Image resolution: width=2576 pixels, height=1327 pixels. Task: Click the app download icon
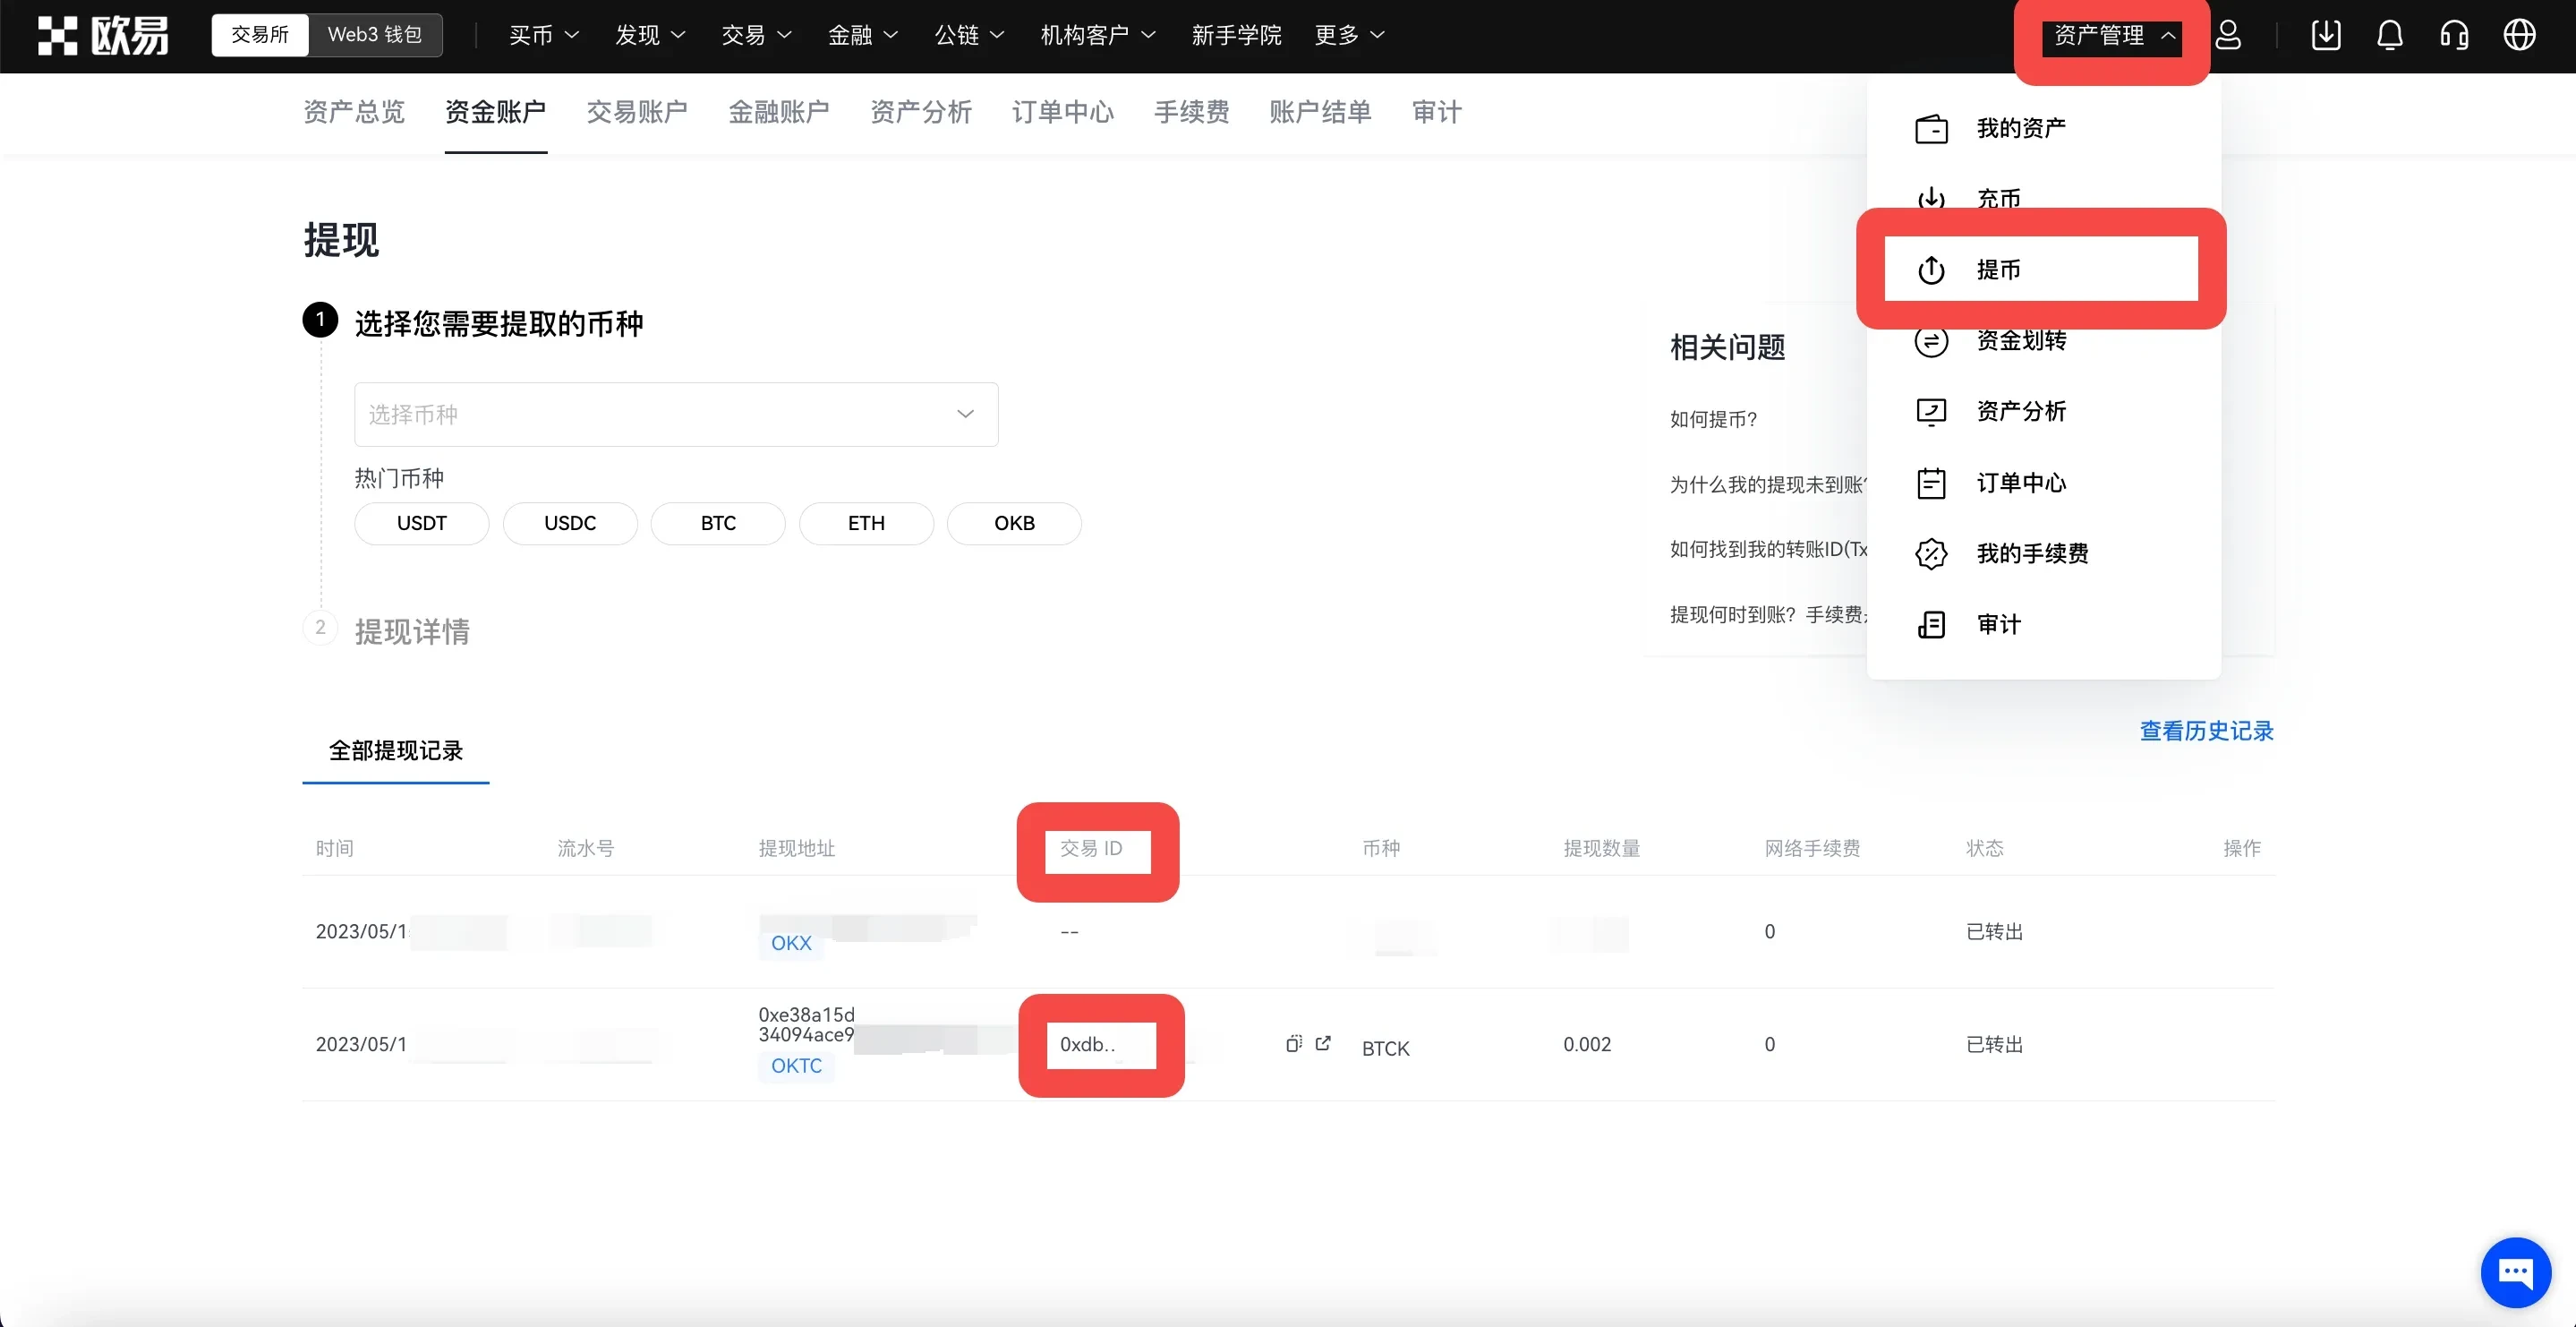2326,34
